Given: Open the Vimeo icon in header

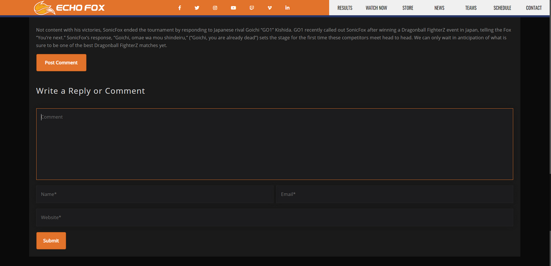Looking at the screenshot, I should pyautogui.click(x=270, y=8).
